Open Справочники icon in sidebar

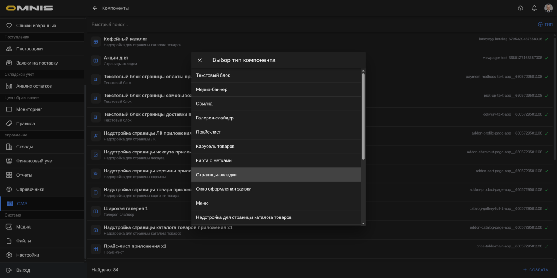(9, 189)
